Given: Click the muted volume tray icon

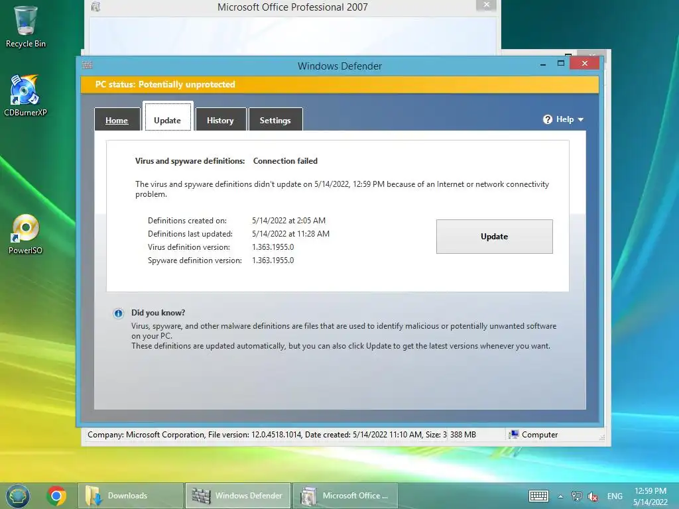Looking at the screenshot, I should (x=593, y=496).
